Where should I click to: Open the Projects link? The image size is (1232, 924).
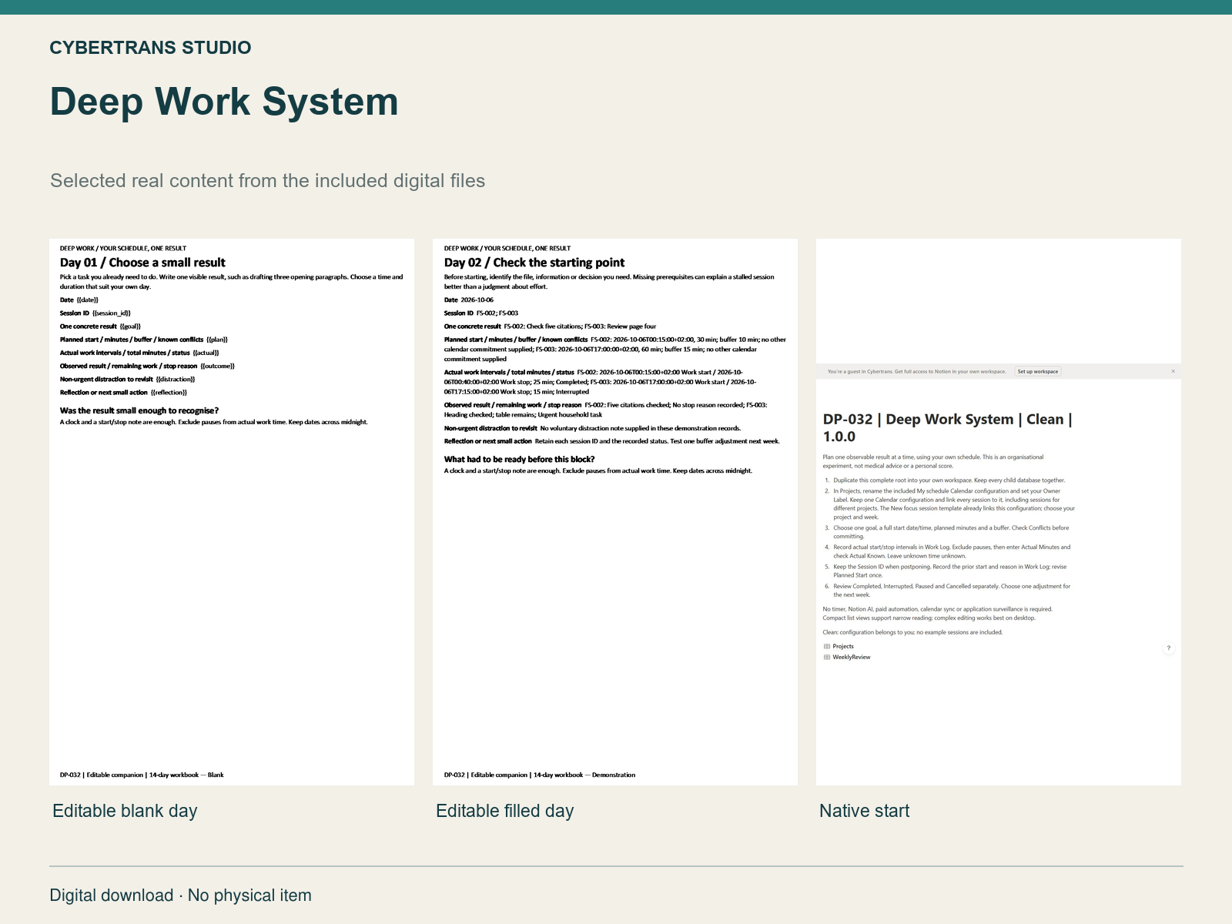(843, 647)
